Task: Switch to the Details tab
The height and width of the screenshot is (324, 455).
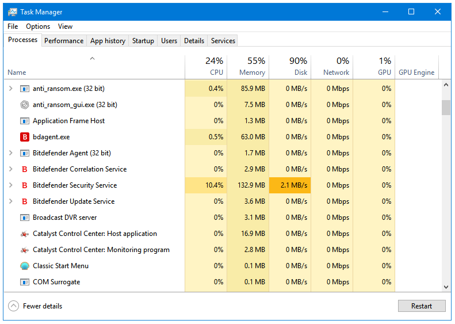Action: click(x=194, y=41)
